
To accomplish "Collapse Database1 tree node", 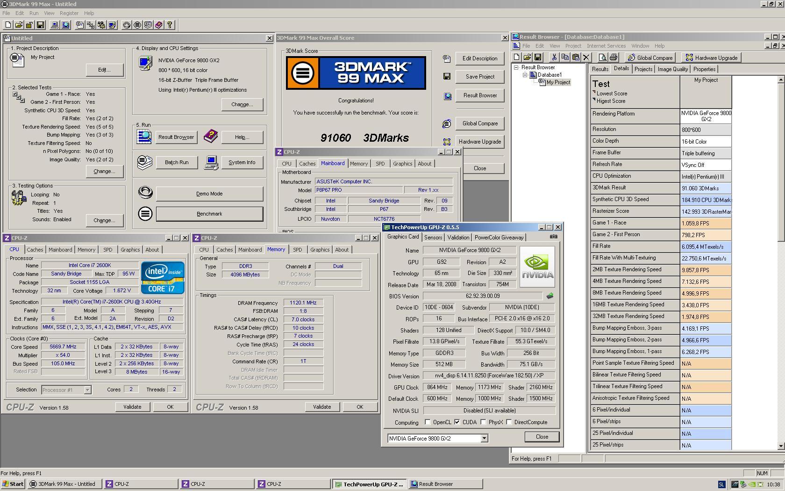I will coord(525,75).
